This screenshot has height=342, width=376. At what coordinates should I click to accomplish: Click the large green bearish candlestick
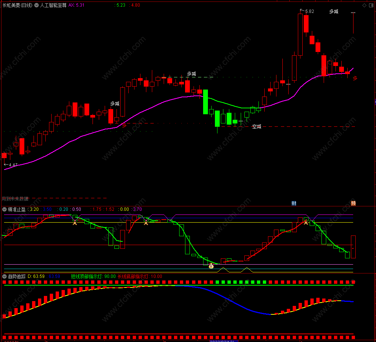point(205,101)
